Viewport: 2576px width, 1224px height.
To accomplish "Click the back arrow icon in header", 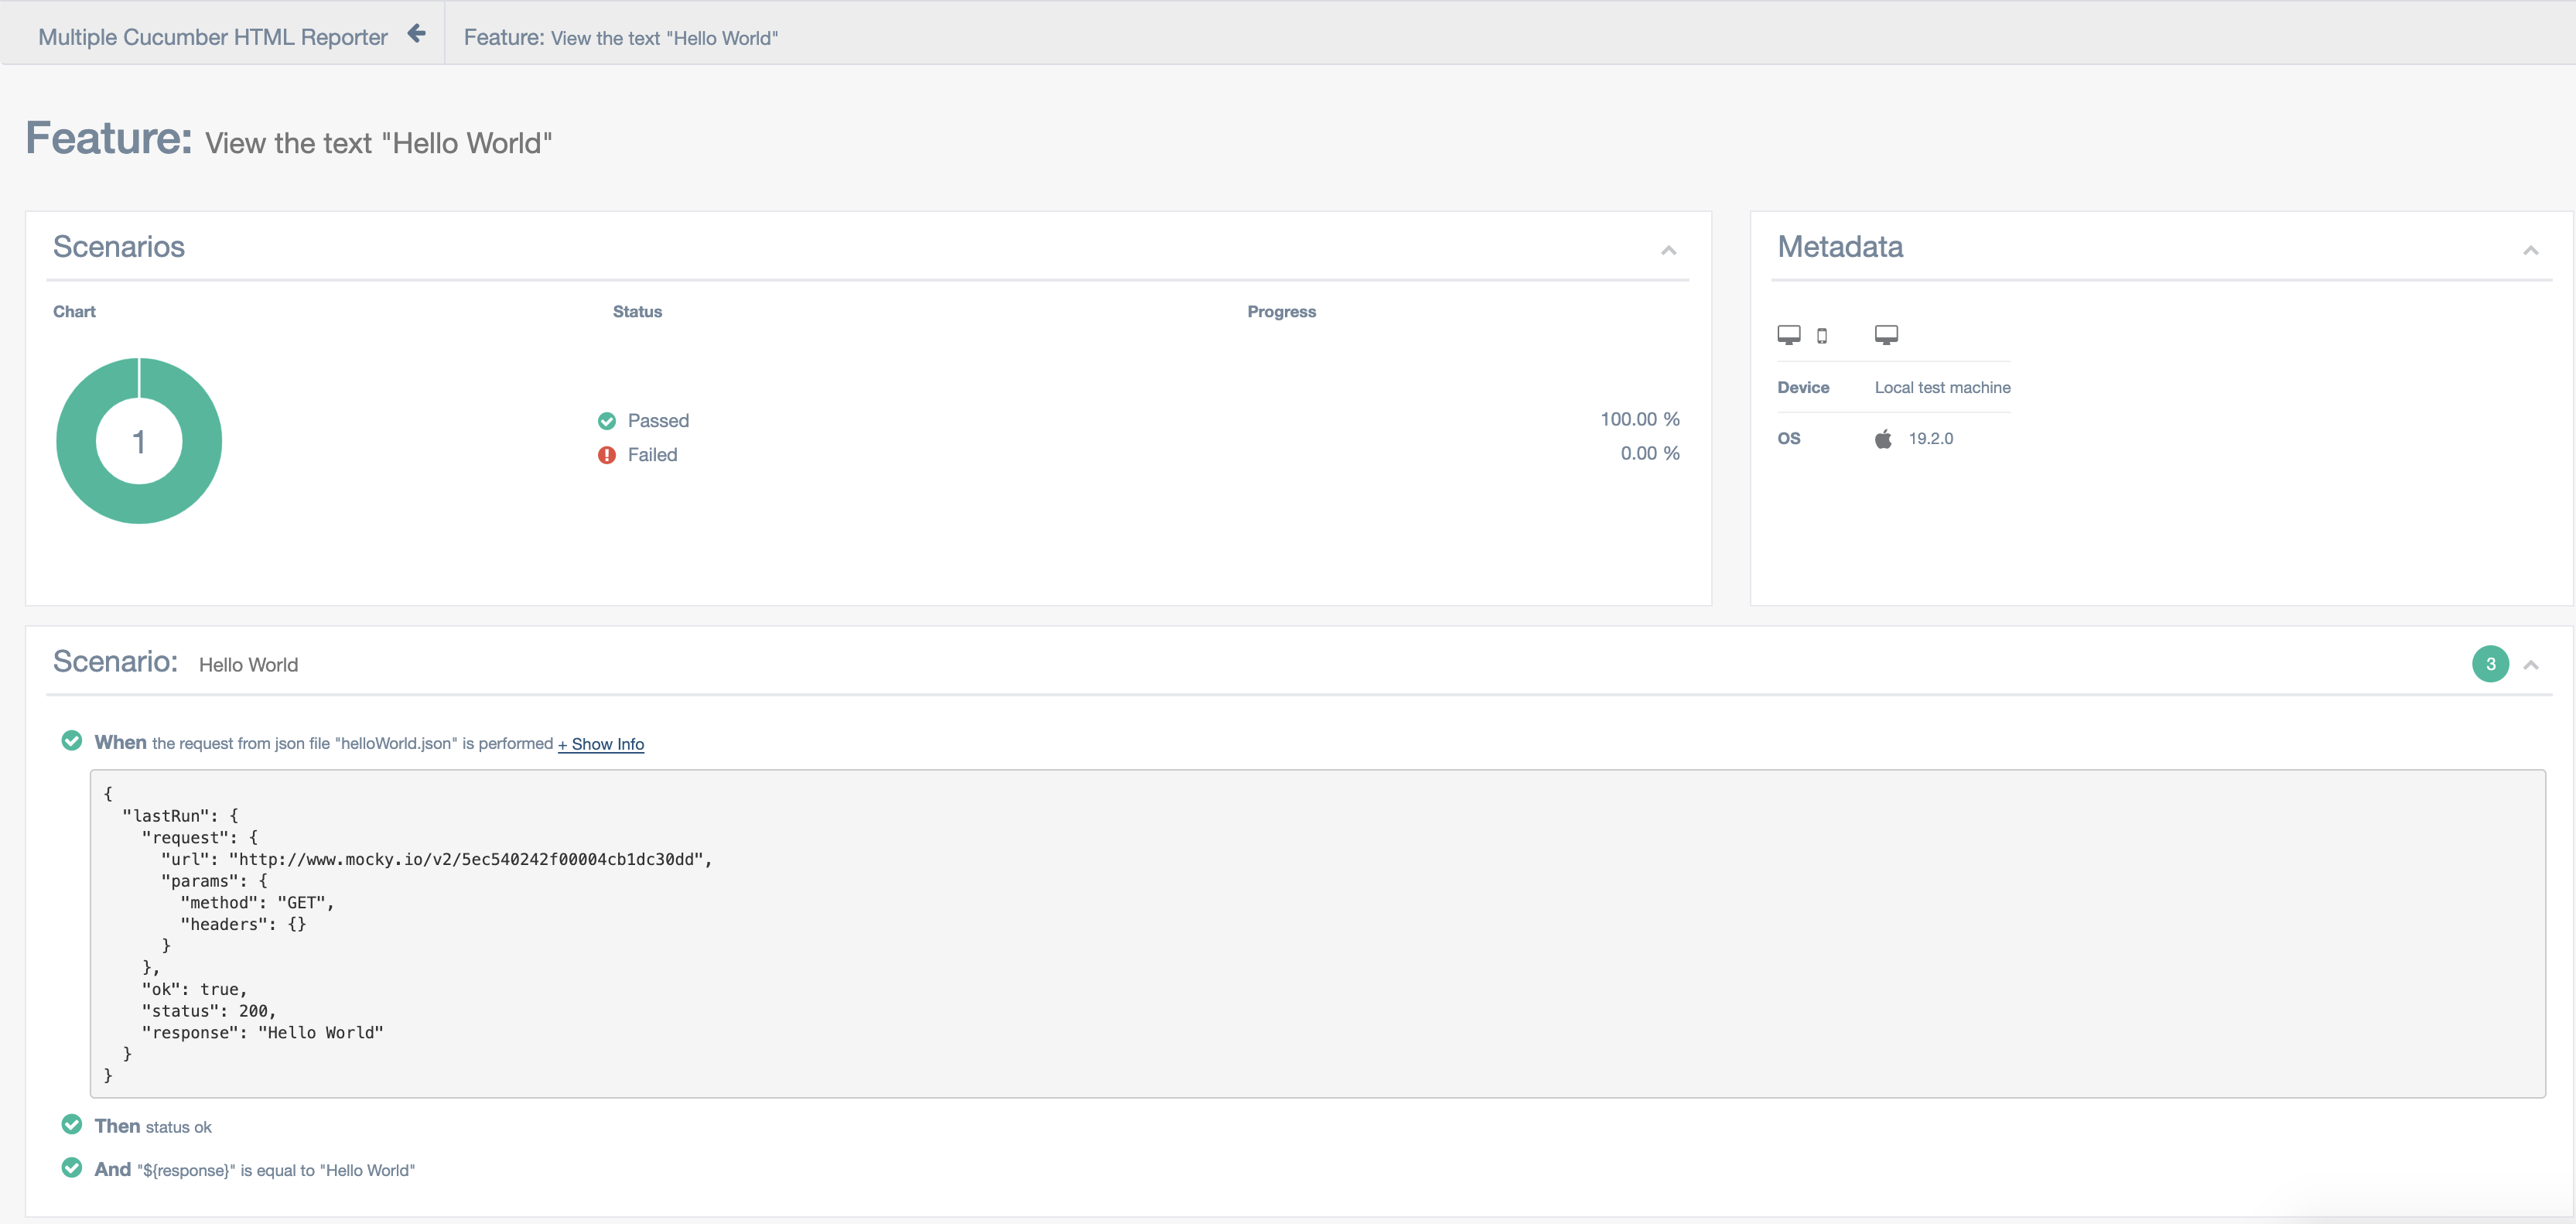I will (416, 35).
